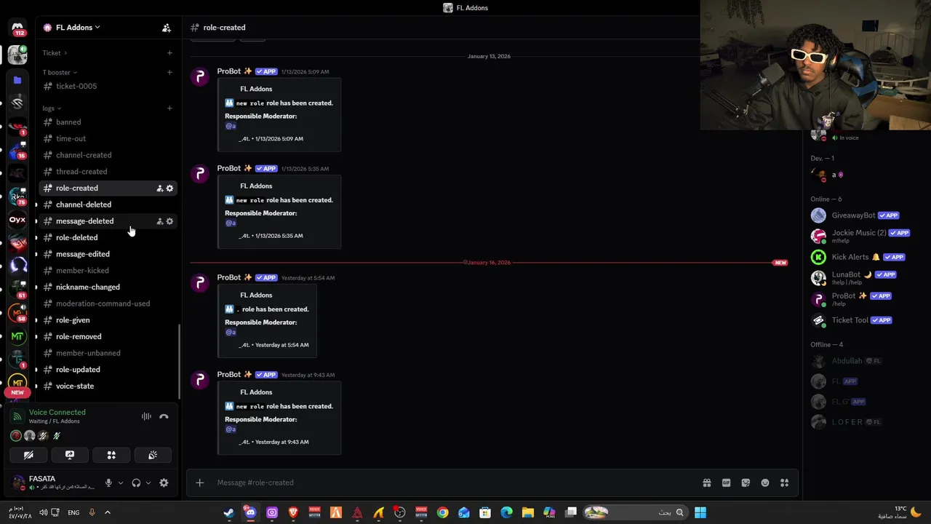Switch to message-edited channel
Screen dimensions: 931x524
point(108,254)
